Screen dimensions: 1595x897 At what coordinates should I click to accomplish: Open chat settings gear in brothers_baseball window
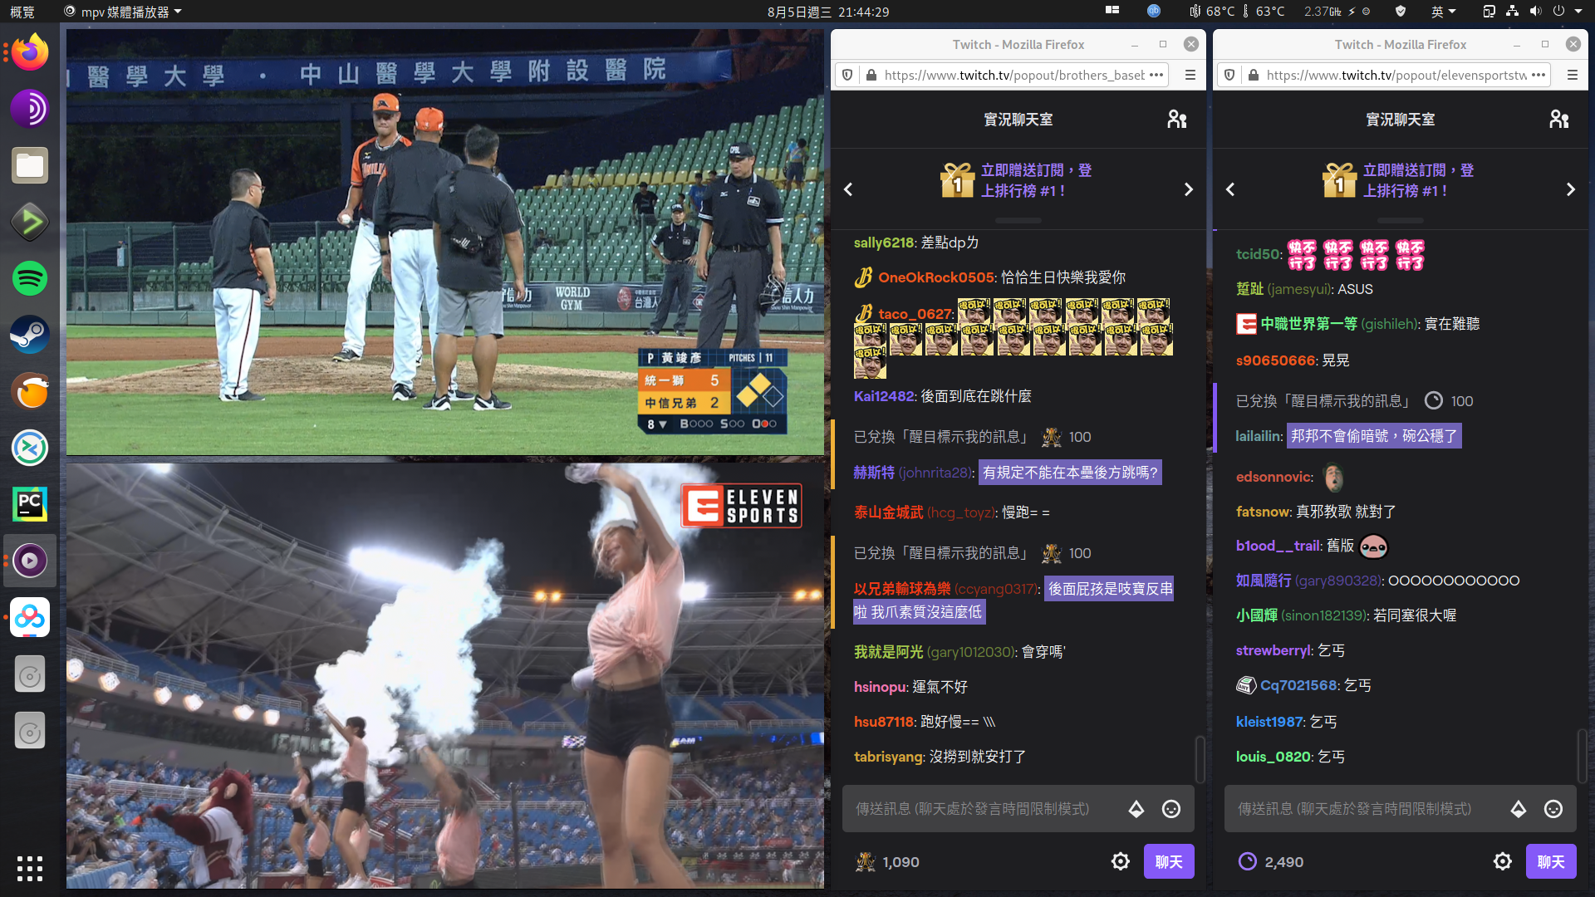1121,861
